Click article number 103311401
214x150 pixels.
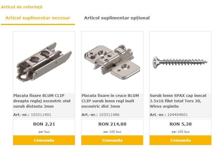[x=41, y=115]
